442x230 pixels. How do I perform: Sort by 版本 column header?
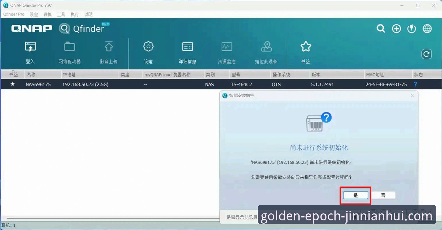pyautogui.click(x=337, y=75)
